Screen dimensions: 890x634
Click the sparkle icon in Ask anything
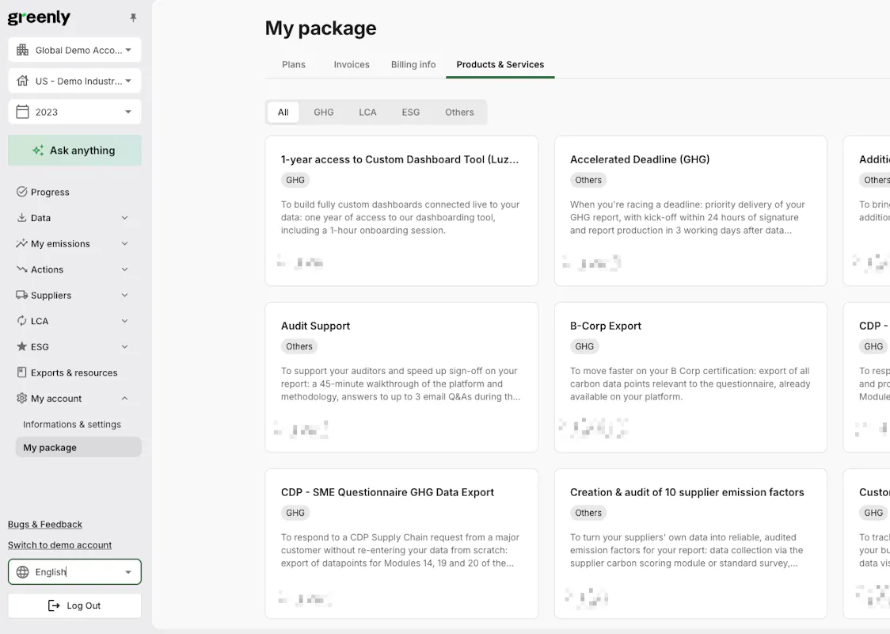(x=38, y=151)
